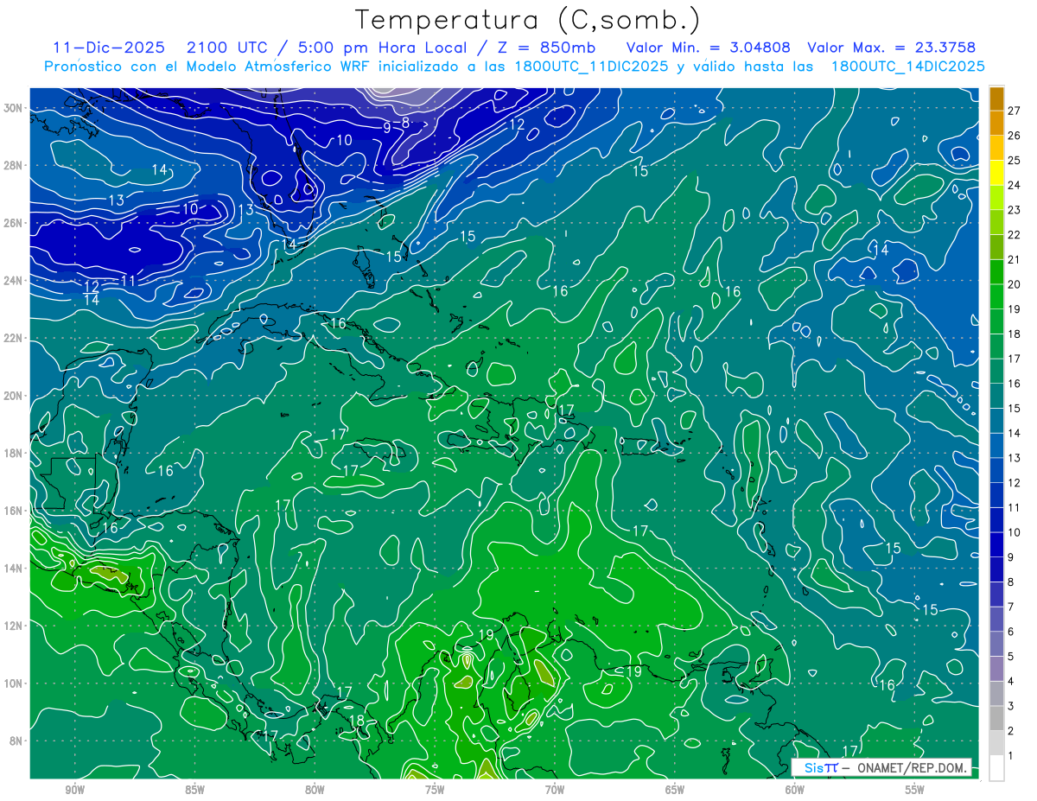Click the "90W" longitude axis label
This screenshot has height=801, width=1037.
coord(74,790)
